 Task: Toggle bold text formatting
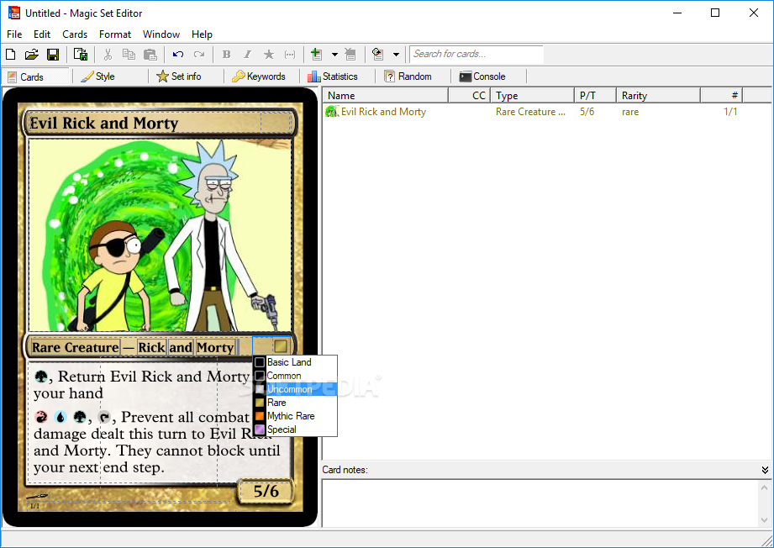click(x=227, y=55)
